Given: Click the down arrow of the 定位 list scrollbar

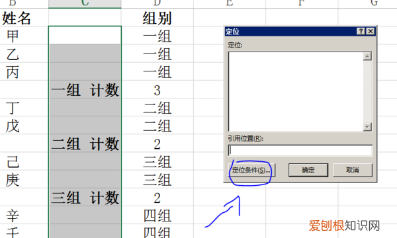Looking at the screenshot, I should point(367,127).
